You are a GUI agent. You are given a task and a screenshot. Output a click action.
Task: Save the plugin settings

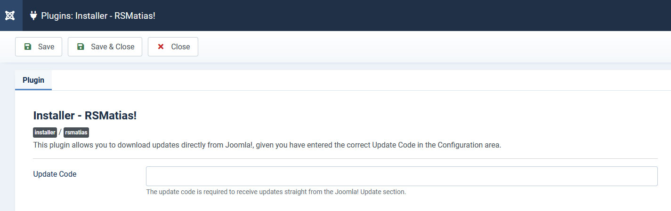[x=39, y=47]
